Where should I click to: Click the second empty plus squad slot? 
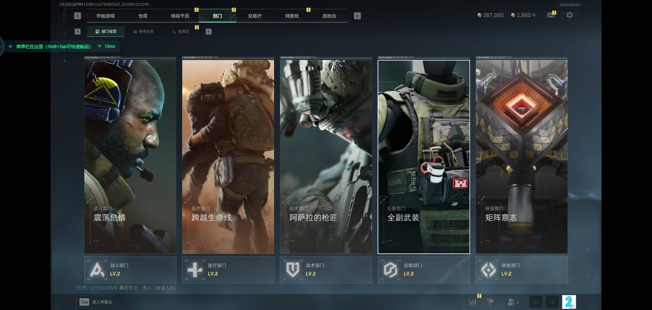pos(552,302)
